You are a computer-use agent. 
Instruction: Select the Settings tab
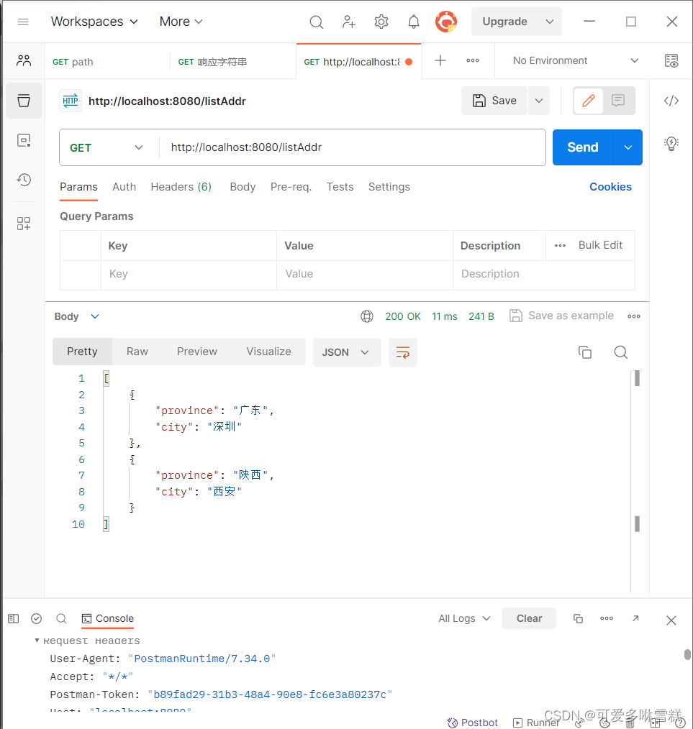pyautogui.click(x=389, y=187)
